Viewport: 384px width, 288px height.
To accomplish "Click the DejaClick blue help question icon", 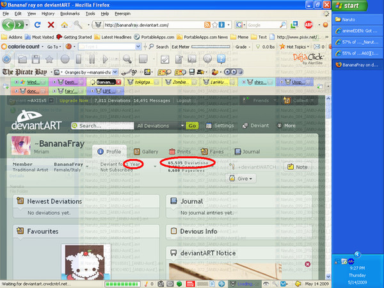I will pyautogui.click(x=221, y=59).
